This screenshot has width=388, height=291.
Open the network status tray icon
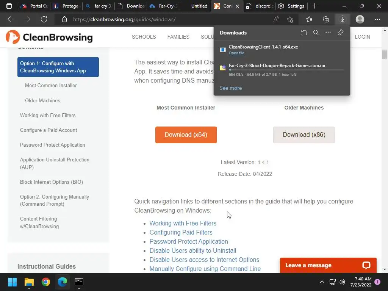coord(332,282)
